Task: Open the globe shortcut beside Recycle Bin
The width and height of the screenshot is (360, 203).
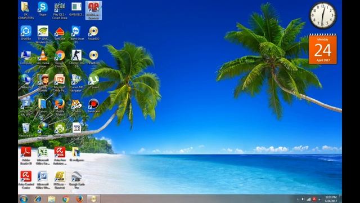Action: click(43, 130)
